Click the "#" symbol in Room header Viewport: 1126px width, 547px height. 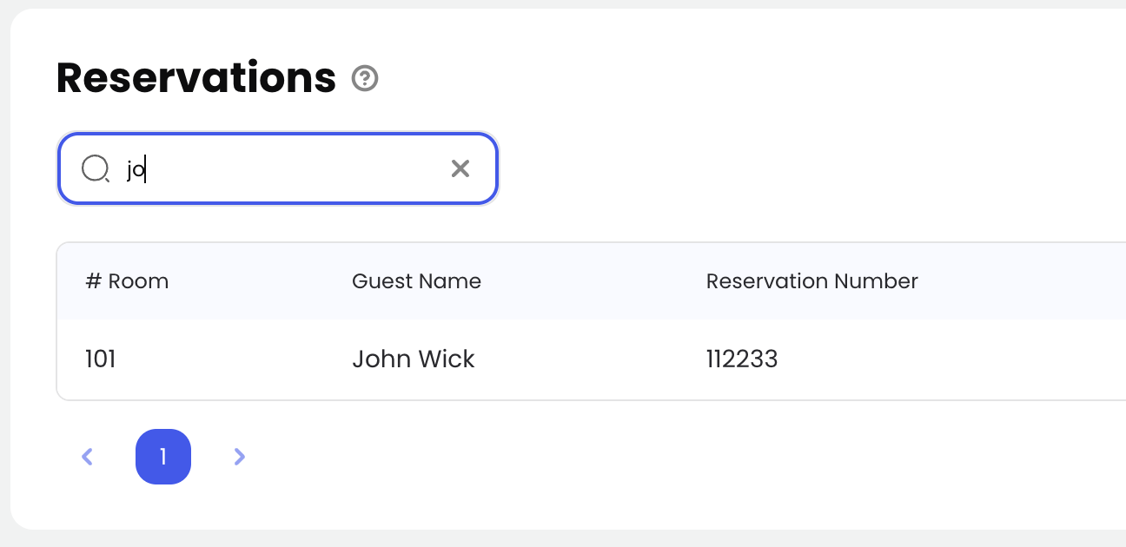[93, 281]
